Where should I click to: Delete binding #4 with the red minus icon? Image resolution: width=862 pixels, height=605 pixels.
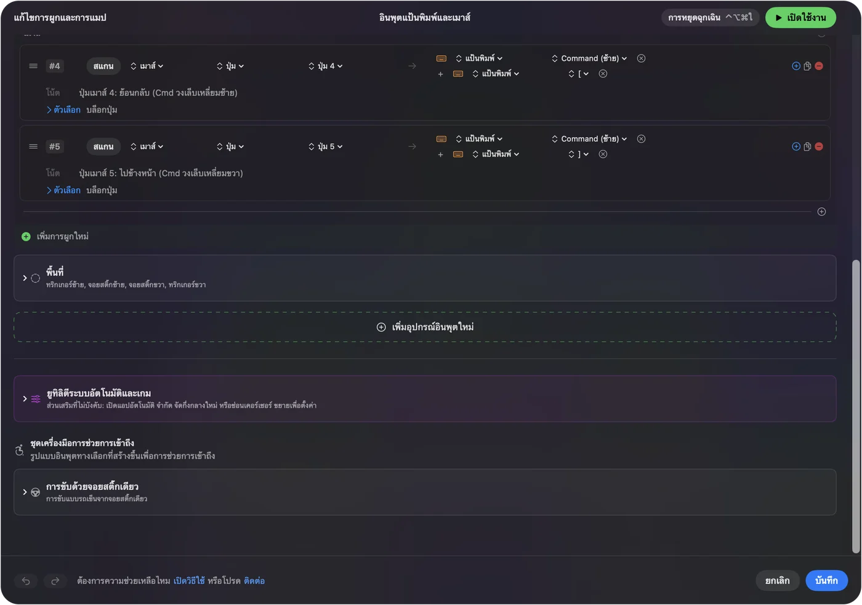(x=819, y=66)
